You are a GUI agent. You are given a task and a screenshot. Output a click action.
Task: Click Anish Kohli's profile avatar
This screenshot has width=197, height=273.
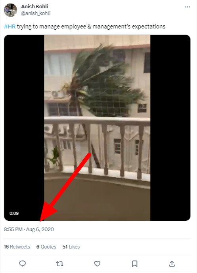[x=10, y=10]
